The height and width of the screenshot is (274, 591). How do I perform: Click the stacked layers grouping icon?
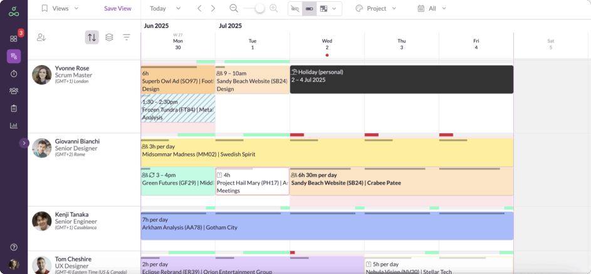109,38
